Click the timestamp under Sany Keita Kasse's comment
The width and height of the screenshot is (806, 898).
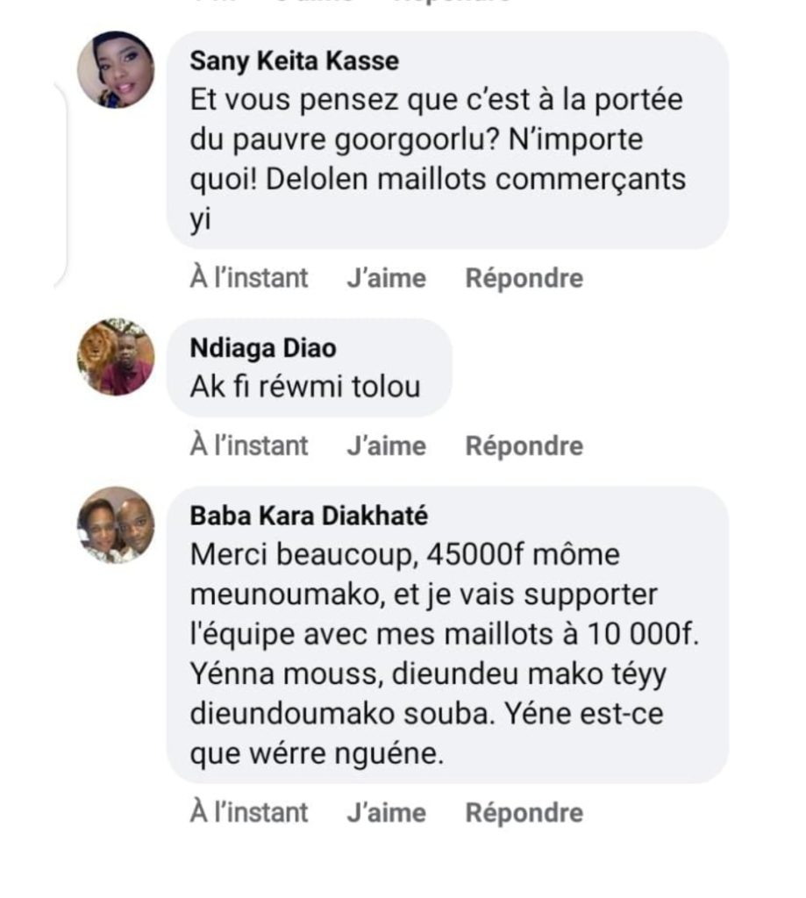(x=249, y=279)
